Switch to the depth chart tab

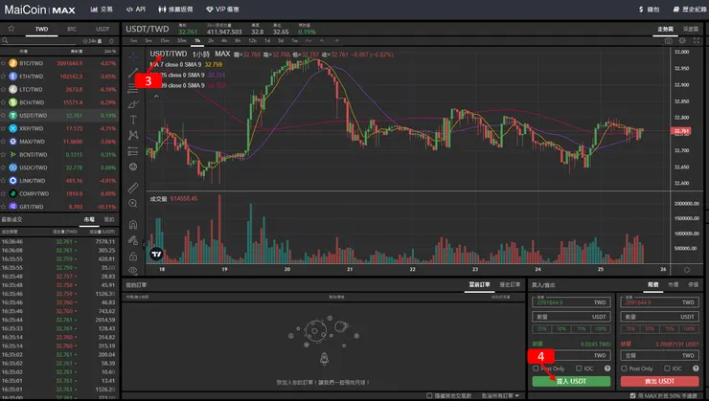tap(691, 29)
